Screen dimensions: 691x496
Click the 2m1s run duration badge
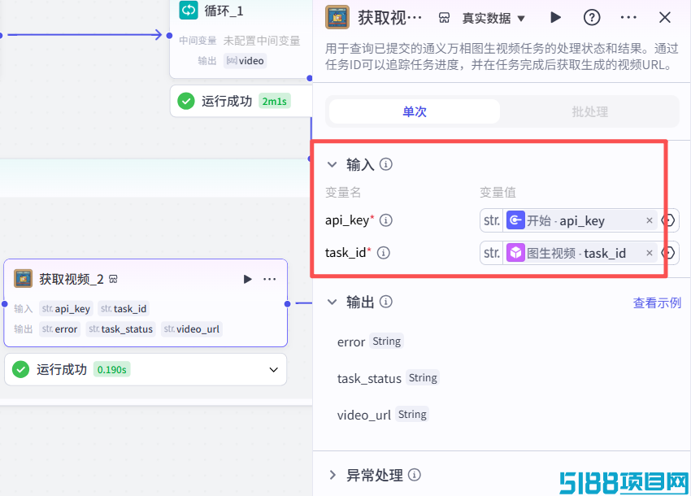coord(275,102)
